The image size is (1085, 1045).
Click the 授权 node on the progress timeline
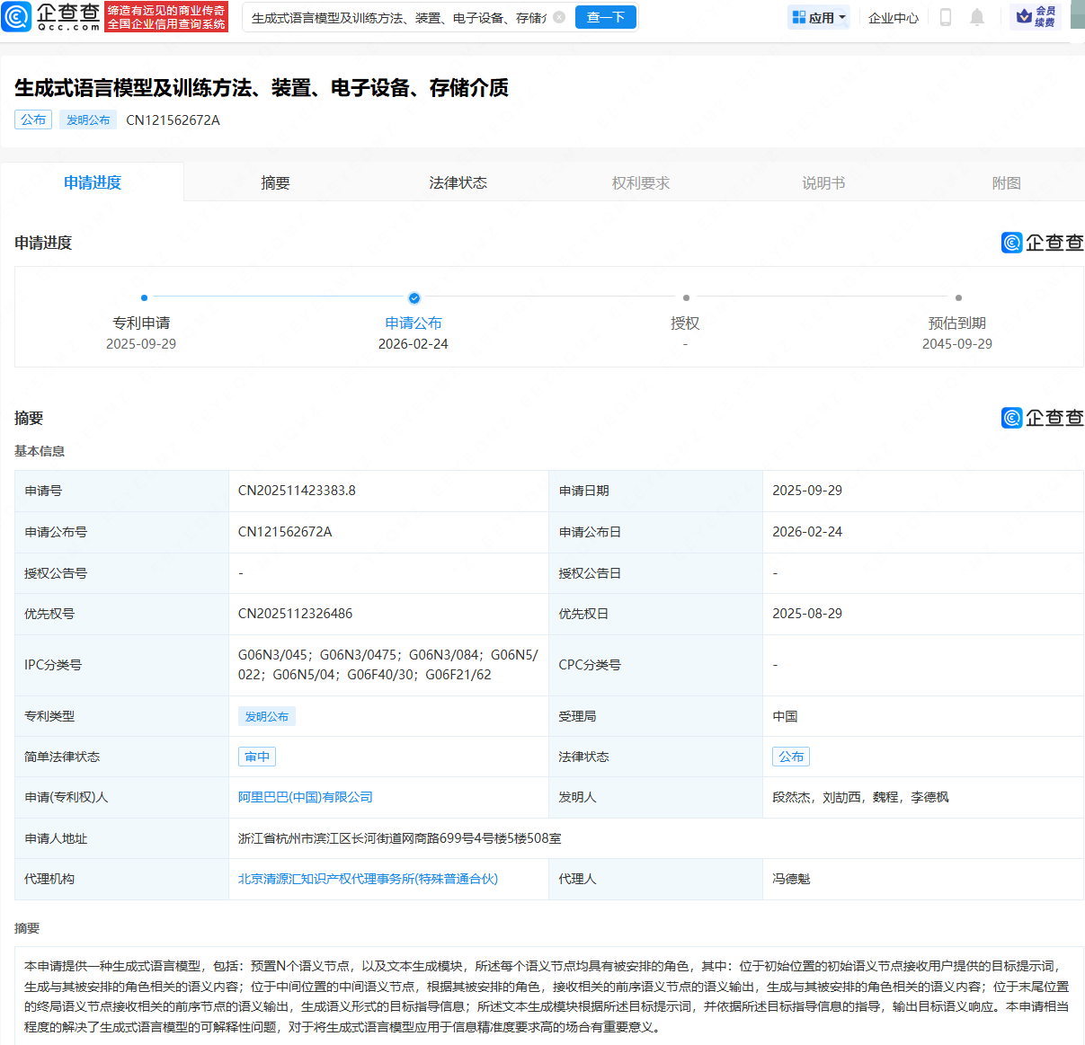tap(686, 297)
